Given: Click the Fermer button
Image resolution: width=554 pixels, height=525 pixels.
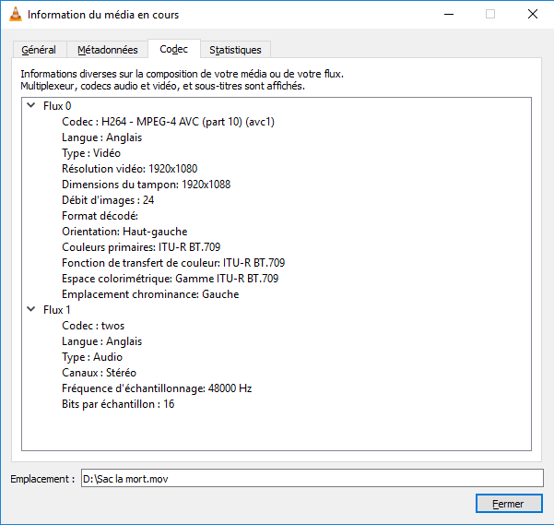Looking at the screenshot, I should 509,504.
